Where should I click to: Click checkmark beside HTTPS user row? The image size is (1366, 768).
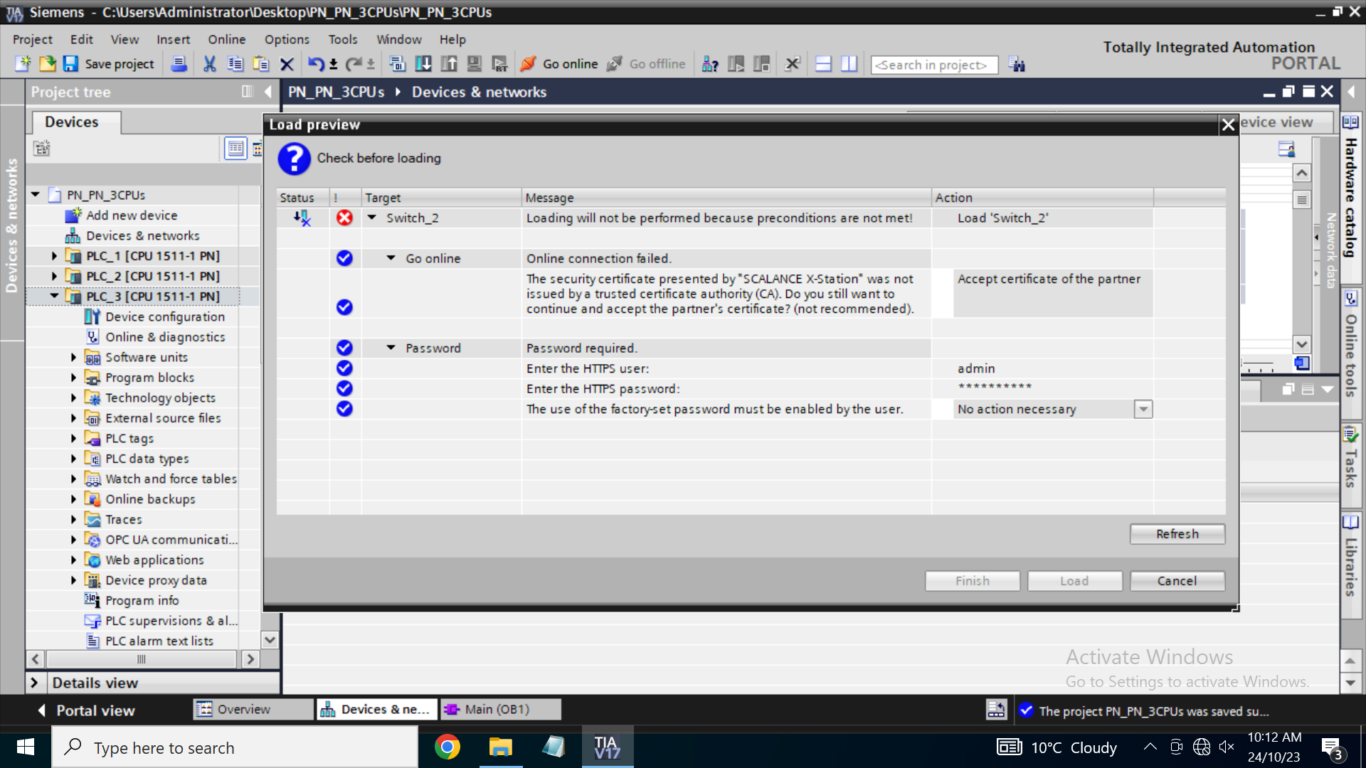click(344, 368)
